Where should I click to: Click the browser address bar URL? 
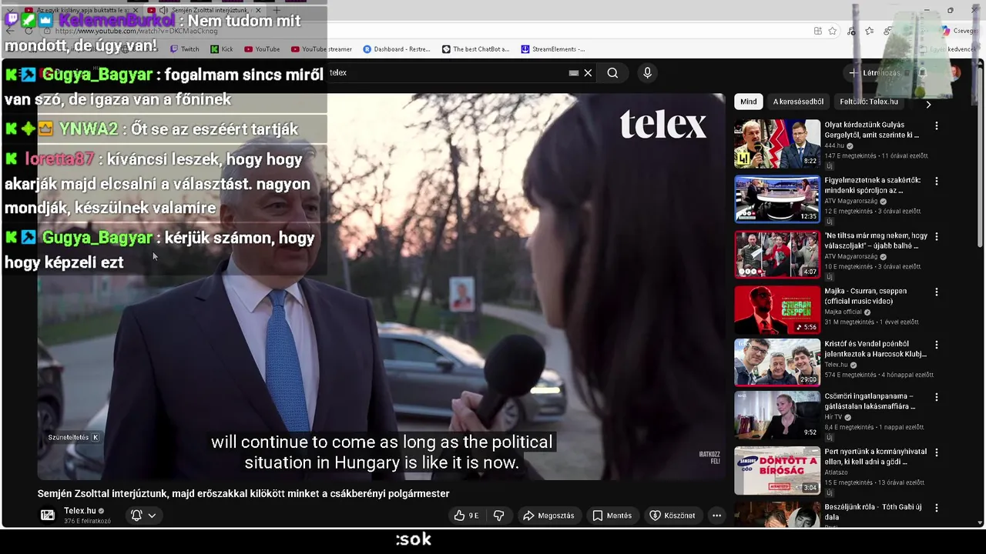(136, 31)
